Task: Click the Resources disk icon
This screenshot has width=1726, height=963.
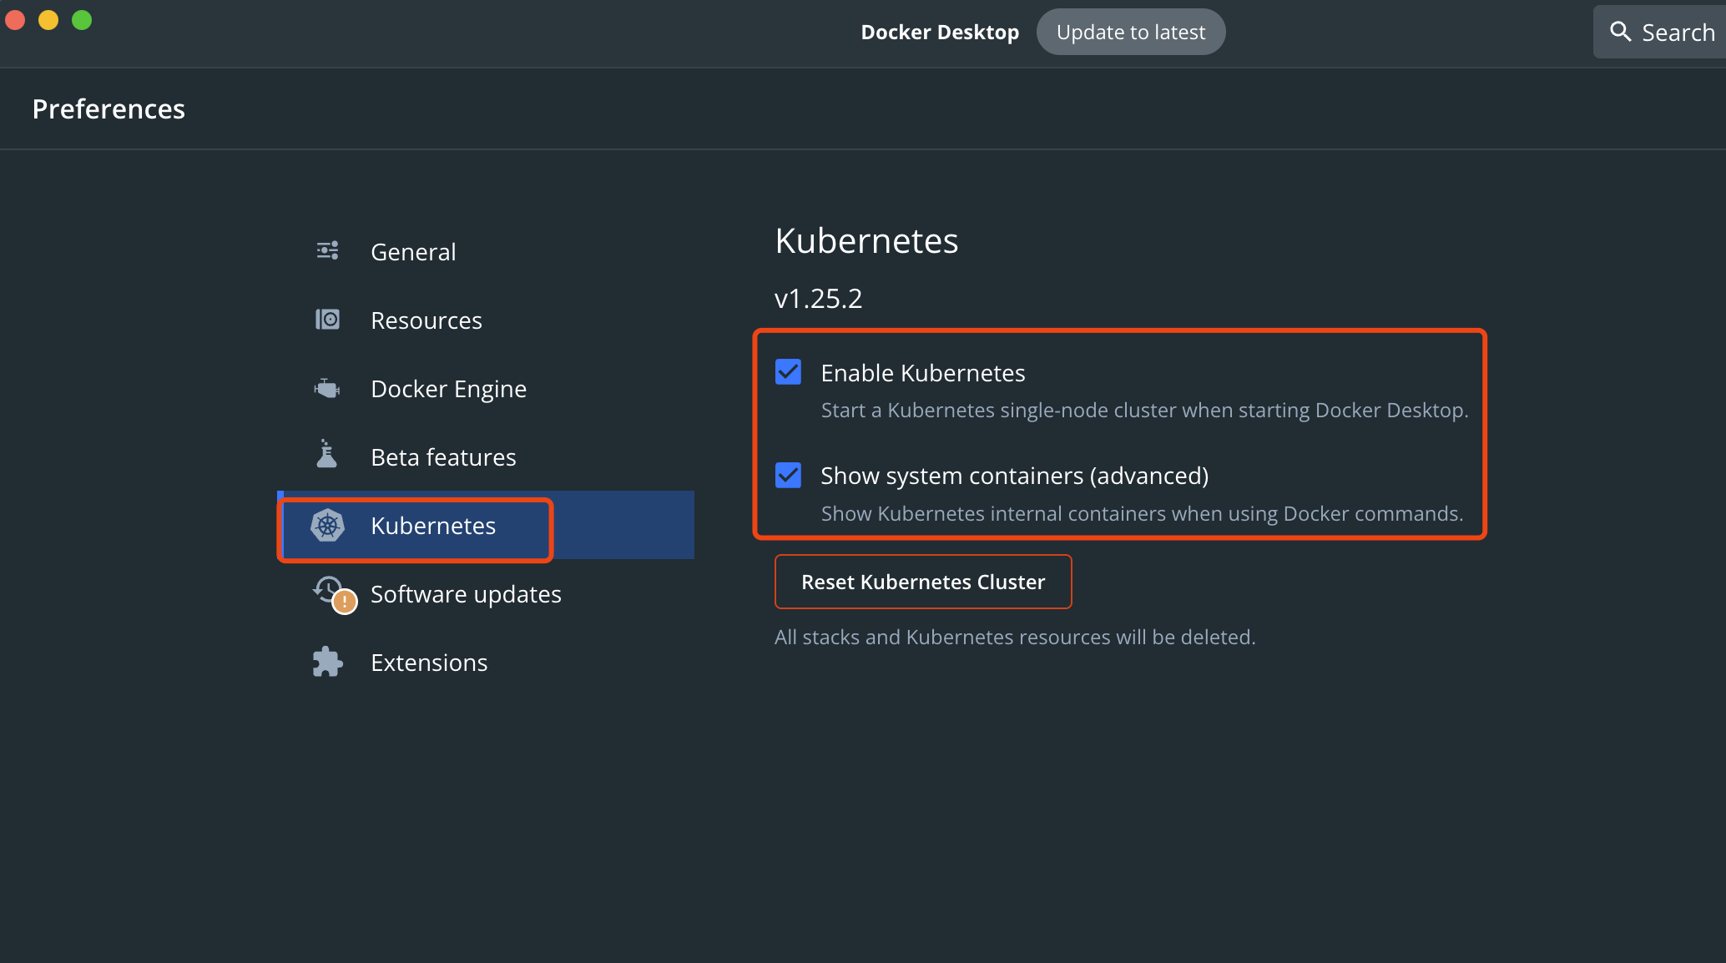Action: (327, 320)
